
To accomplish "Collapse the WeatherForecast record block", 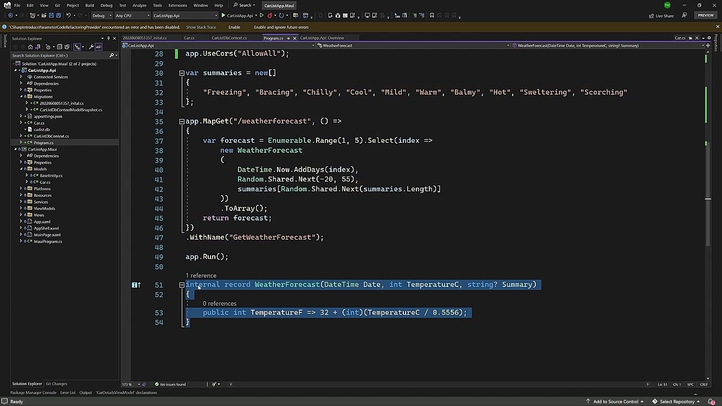I will click(x=182, y=285).
